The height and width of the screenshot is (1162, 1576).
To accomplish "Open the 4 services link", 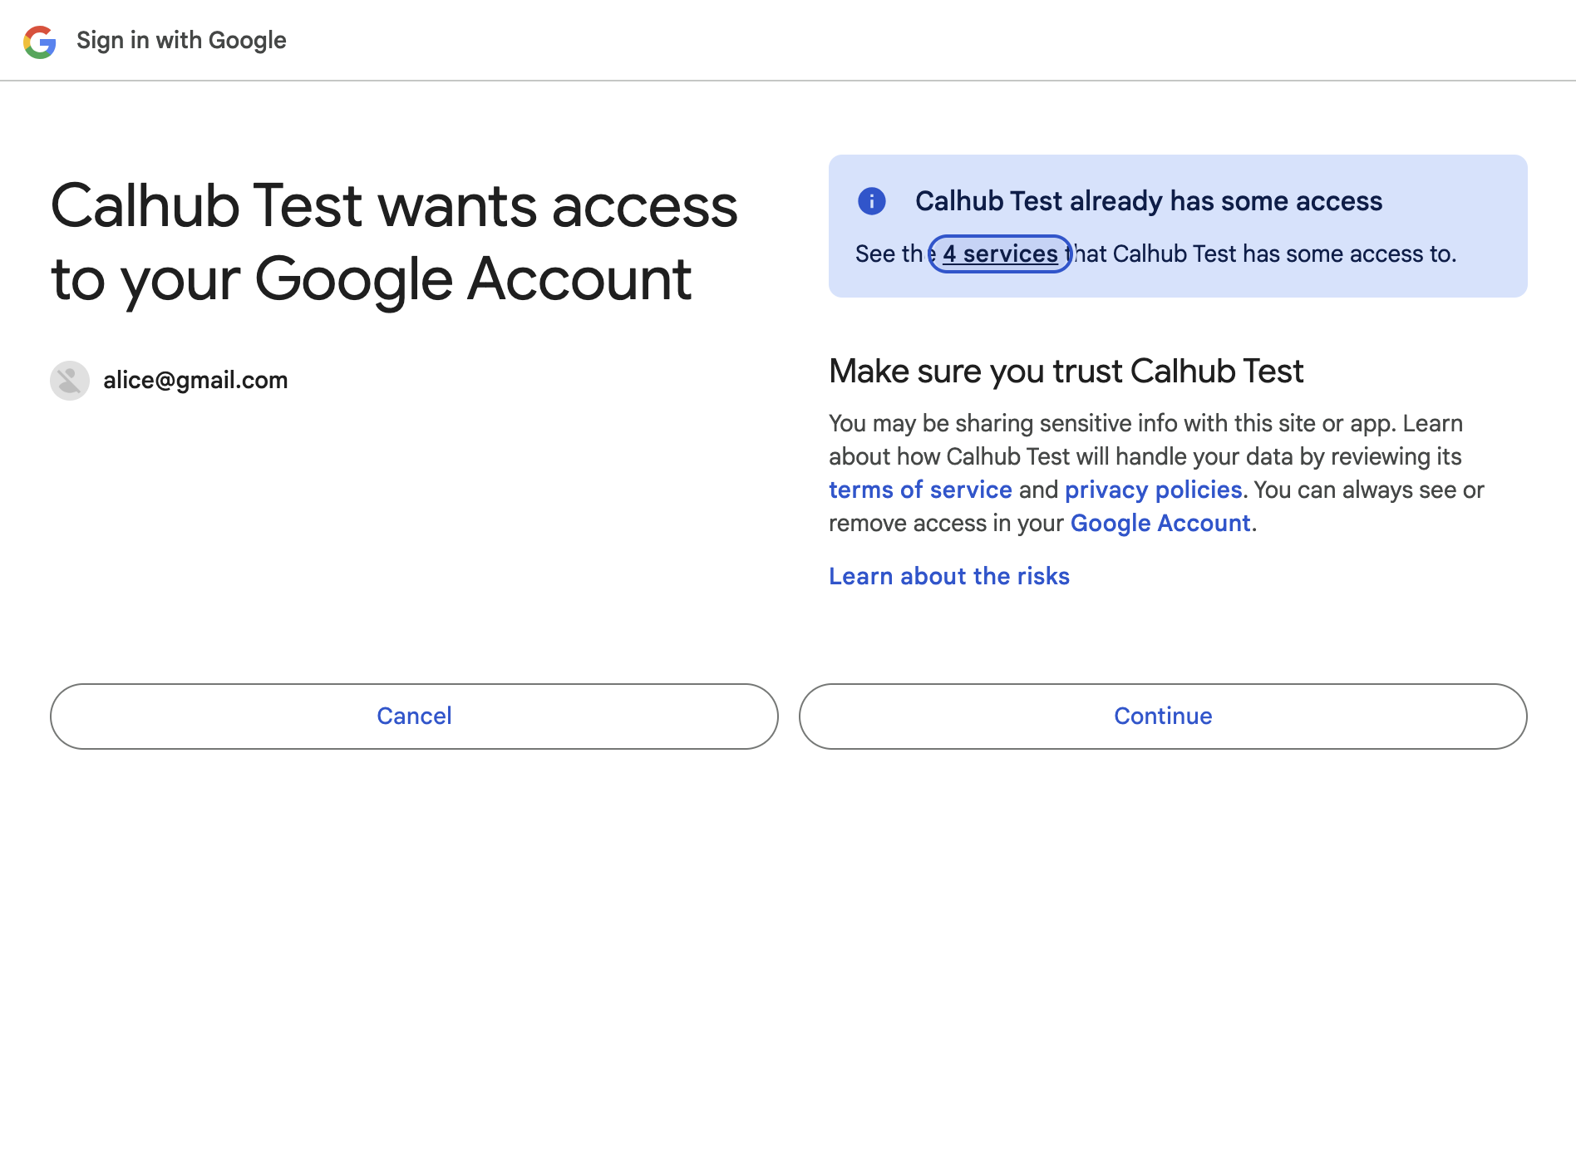I will pos(1000,254).
